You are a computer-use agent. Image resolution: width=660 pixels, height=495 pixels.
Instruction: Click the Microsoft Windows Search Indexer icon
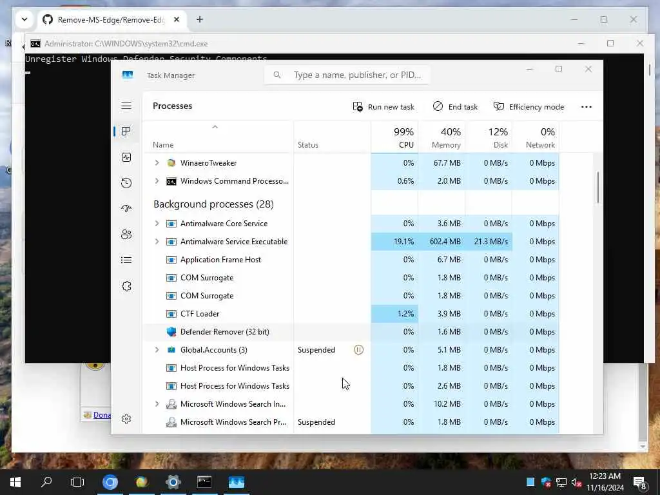pyautogui.click(x=171, y=404)
